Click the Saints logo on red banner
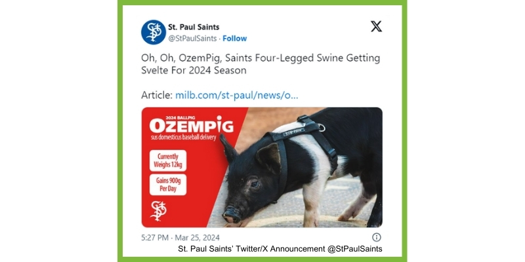 coord(158,211)
